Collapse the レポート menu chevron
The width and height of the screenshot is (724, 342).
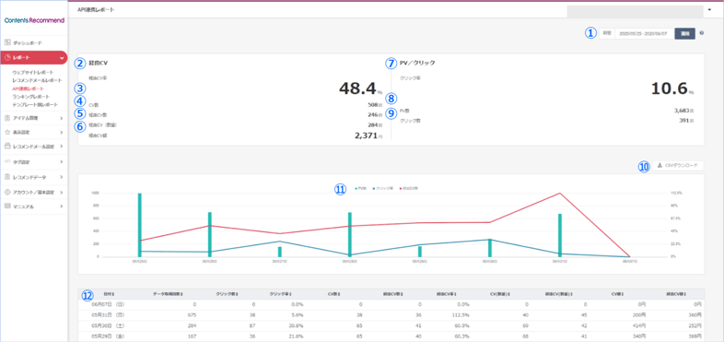(62, 58)
